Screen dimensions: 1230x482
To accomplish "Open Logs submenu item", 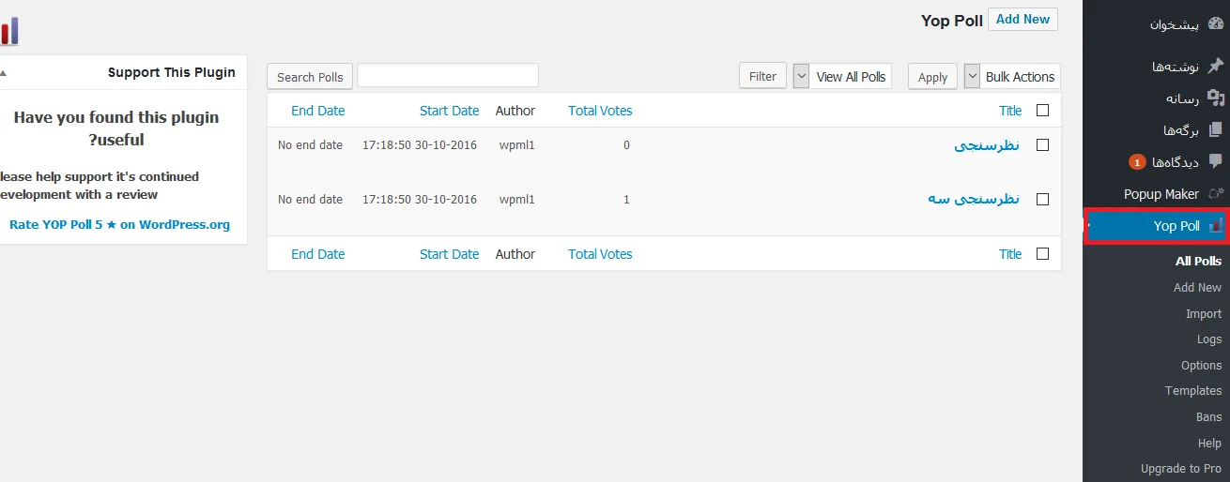I will [1209, 339].
